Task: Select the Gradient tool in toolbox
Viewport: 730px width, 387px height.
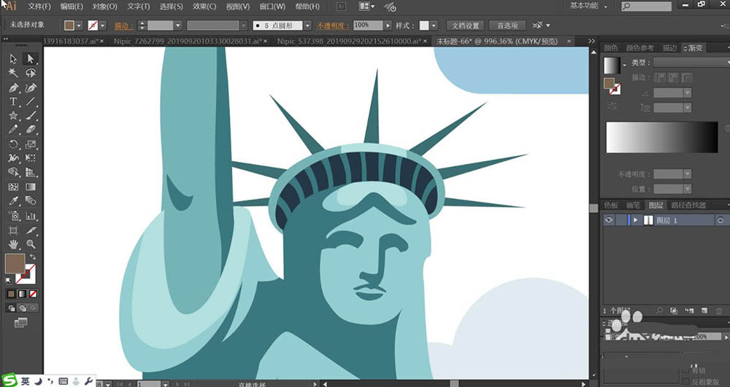Action: tap(31, 187)
